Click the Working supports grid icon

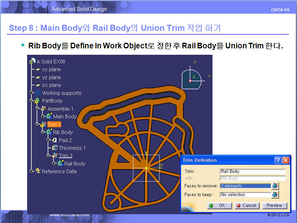click(x=38, y=93)
